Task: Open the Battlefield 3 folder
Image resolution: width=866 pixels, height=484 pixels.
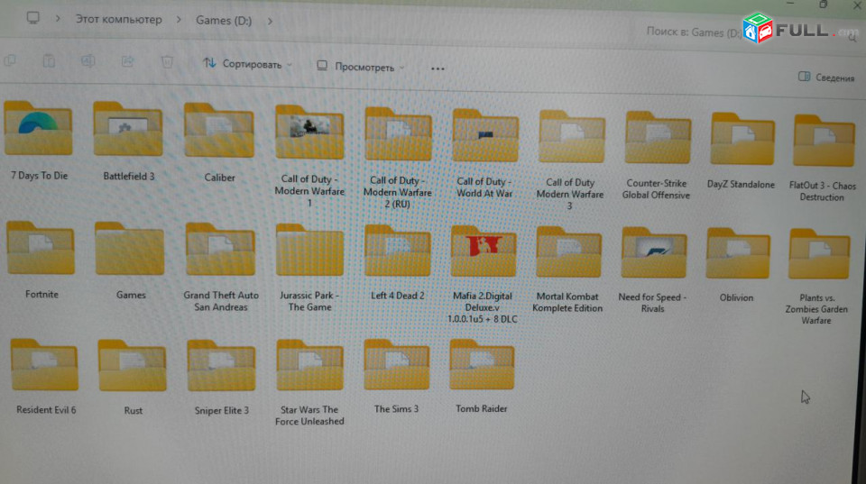Action: pos(128,129)
